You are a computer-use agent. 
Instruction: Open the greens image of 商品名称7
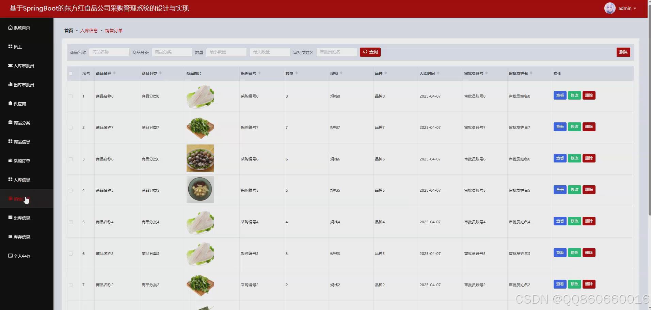coord(200,127)
